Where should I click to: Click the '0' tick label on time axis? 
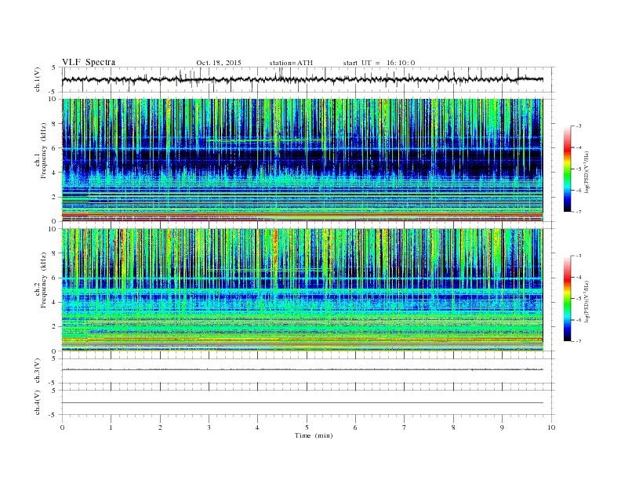[x=62, y=427]
